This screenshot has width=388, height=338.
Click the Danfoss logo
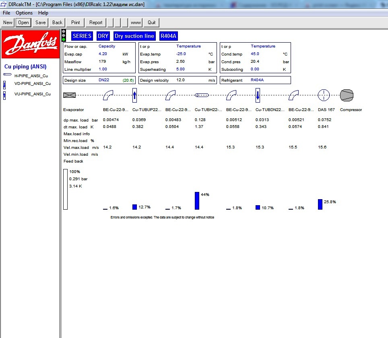31,44
